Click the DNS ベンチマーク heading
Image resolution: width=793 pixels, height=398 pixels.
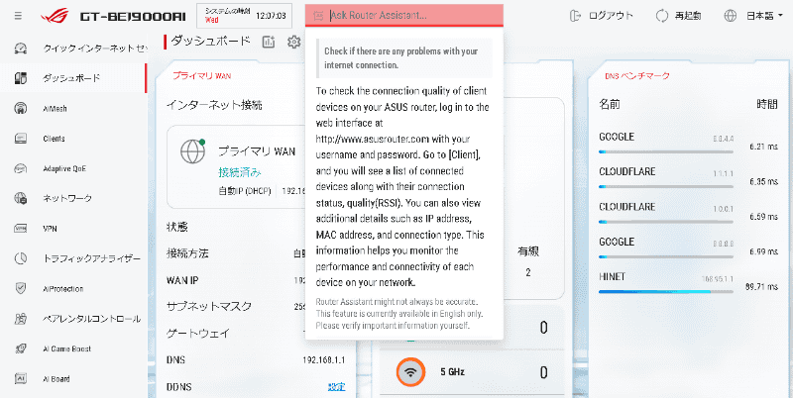pos(637,76)
